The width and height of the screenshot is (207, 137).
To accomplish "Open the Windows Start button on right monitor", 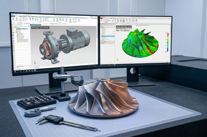I will coord(101,65).
